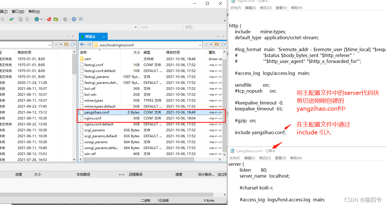
Task: Click the copy icon in Xftp toolbar
Action: (20, 19)
